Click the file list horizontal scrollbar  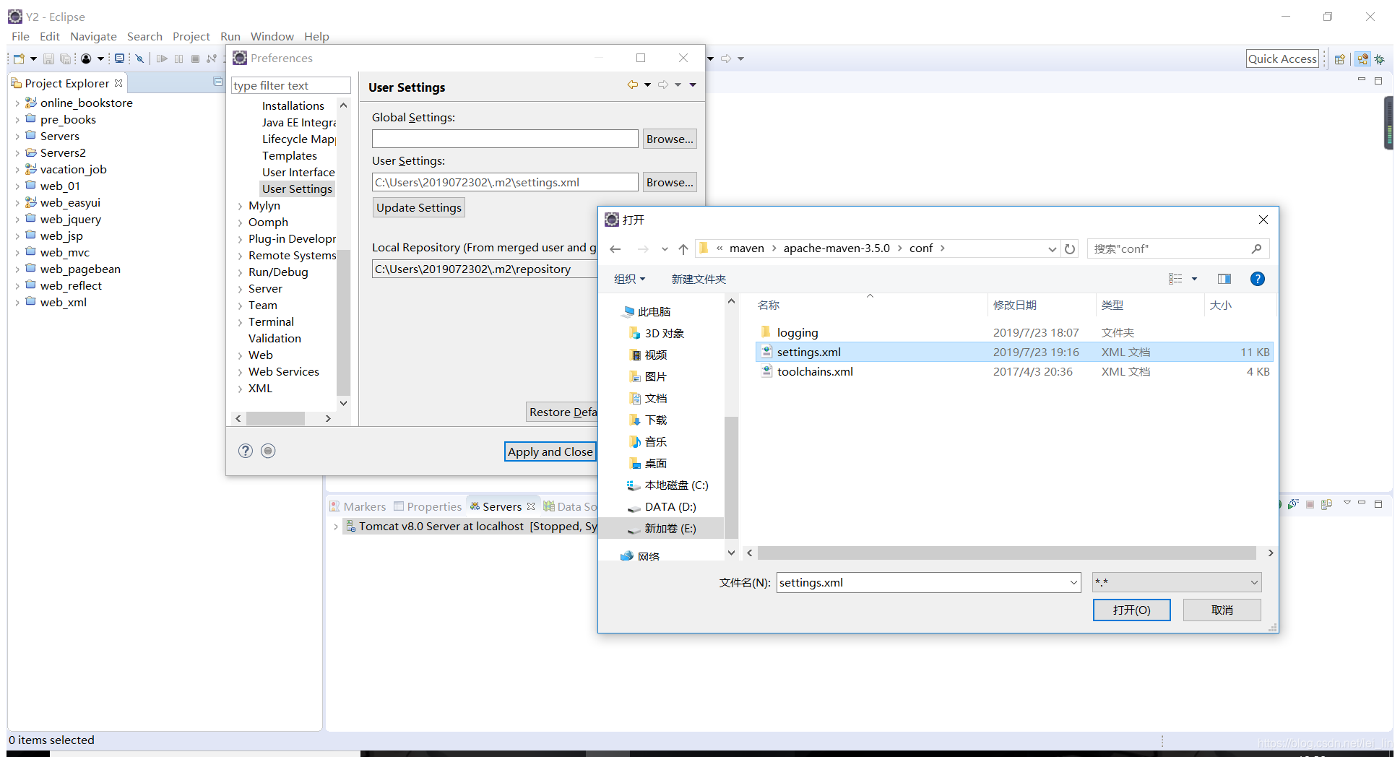pos(1006,553)
